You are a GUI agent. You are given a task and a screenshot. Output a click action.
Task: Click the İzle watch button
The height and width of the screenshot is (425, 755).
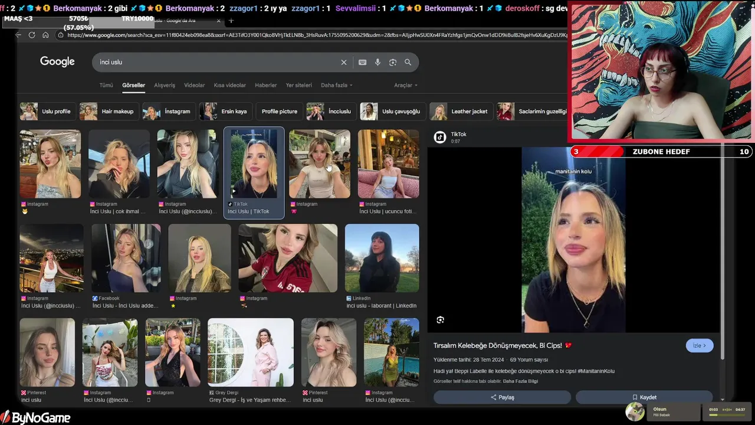700,346
